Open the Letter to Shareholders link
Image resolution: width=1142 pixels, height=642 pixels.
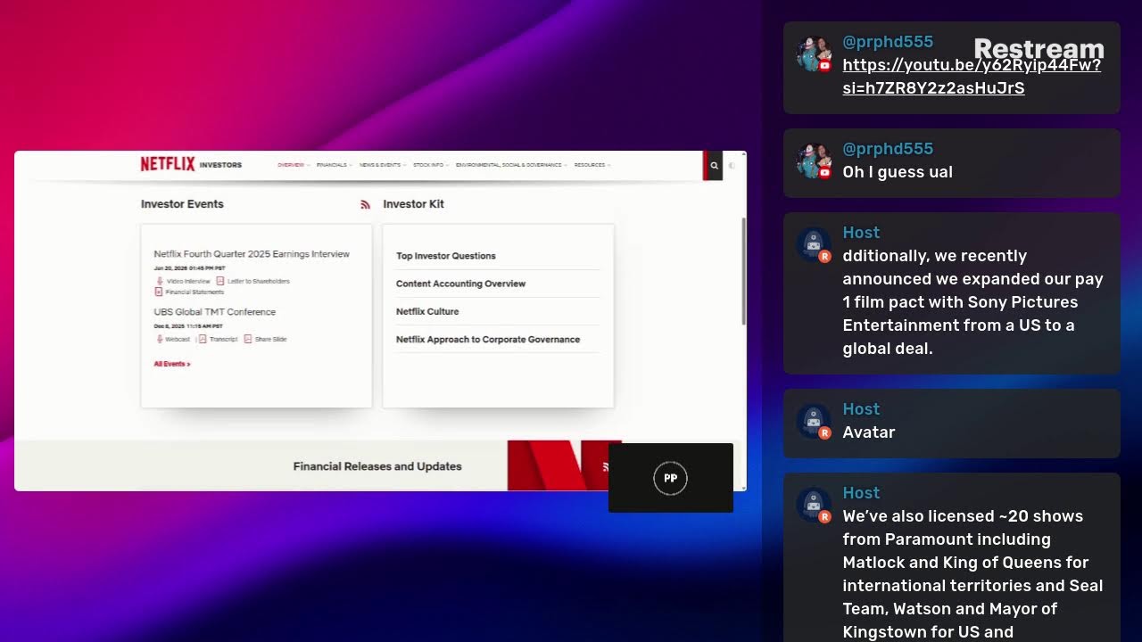click(x=259, y=281)
